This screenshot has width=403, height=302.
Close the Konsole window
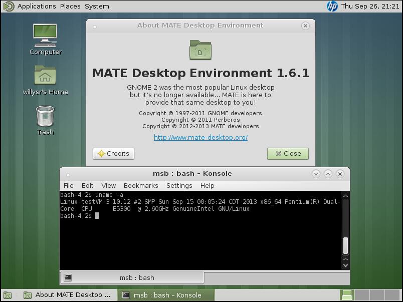[340, 174]
